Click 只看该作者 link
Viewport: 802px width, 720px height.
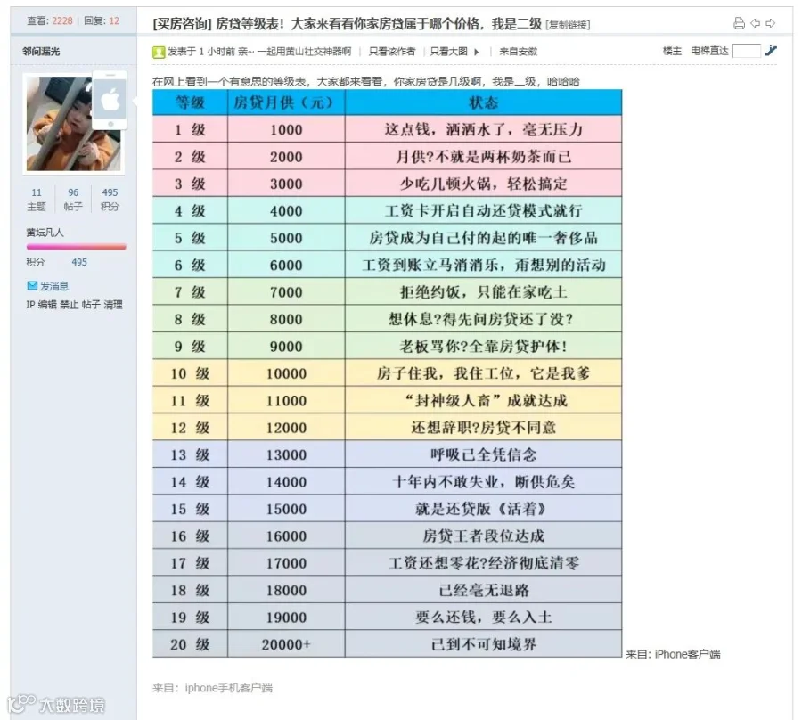392,51
